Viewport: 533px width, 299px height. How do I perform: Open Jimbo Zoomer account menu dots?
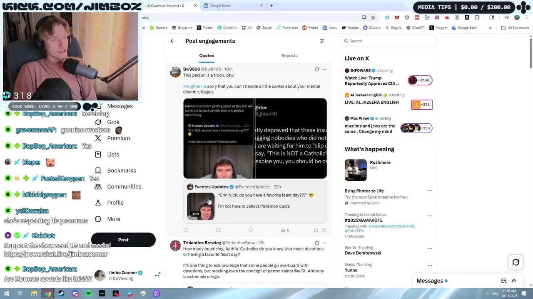point(157,275)
